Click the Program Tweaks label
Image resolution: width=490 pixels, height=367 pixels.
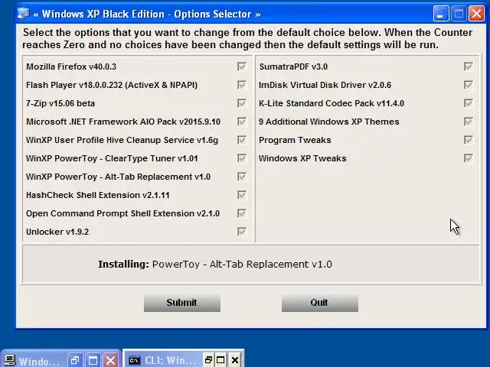(x=295, y=140)
